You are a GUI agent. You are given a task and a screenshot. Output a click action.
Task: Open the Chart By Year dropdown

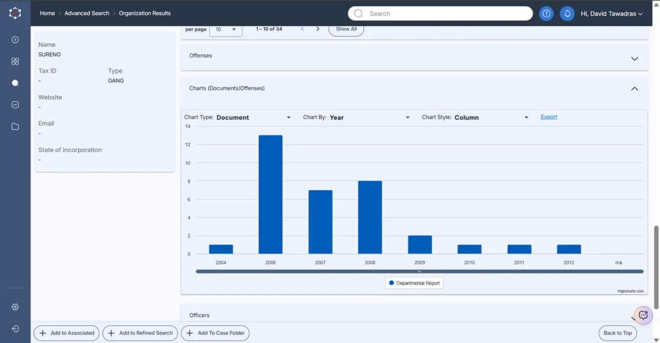(x=369, y=118)
